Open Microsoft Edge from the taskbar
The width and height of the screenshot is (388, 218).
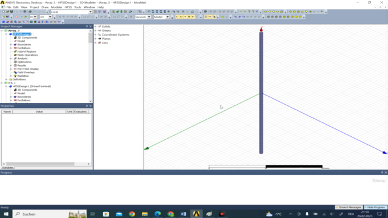[158, 214]
